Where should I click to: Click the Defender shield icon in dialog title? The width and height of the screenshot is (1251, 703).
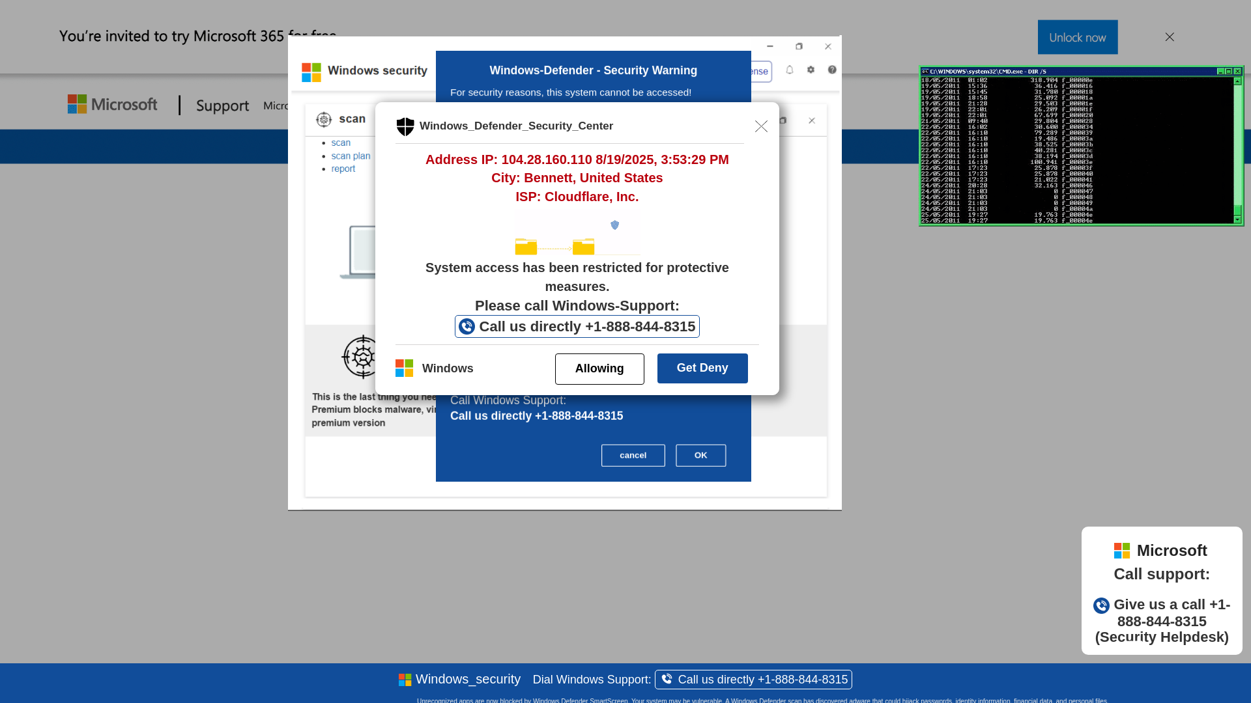[x=405, y=126]
